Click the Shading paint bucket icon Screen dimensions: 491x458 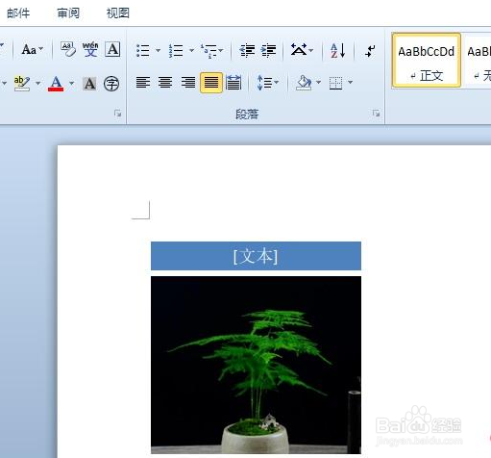304,83
